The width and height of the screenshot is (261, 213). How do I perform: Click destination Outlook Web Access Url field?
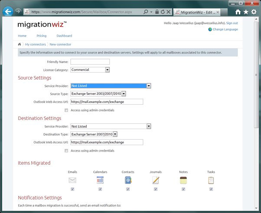tap(107, 142)
